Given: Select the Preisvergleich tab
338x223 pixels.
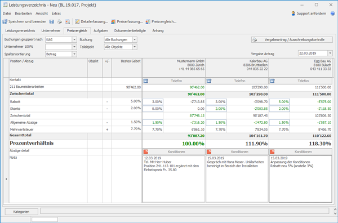Looking at the screenshot, I should click(x=77, y=30).
